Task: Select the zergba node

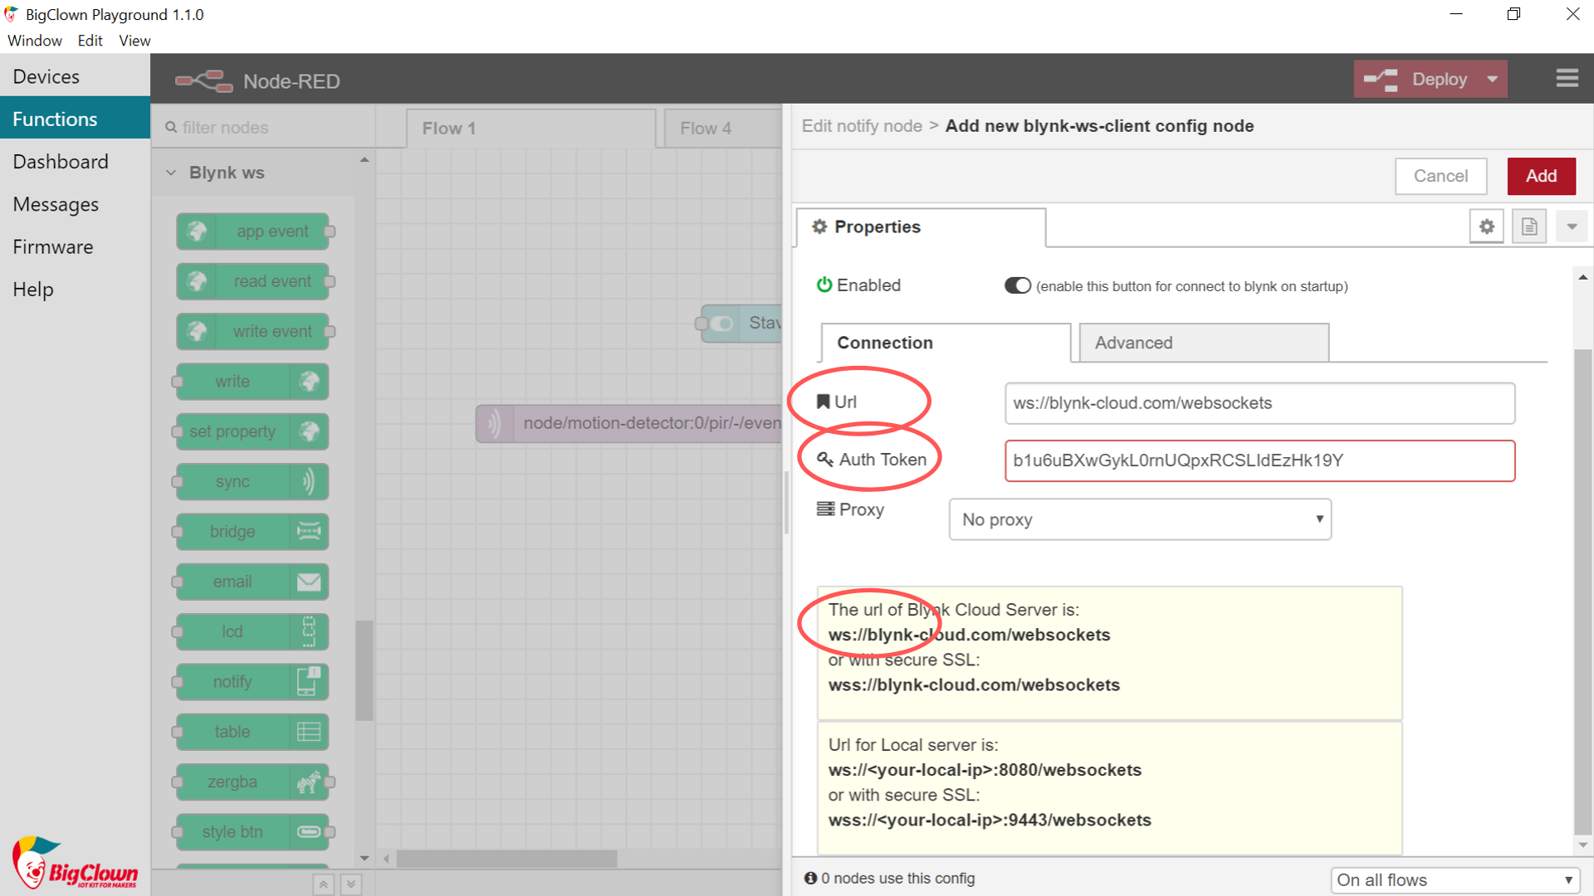Action: tap(252, 782)
